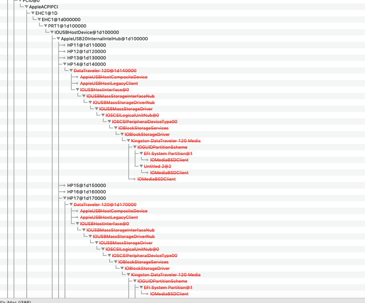This screenshot has height=303, width=365.
Task: Select AppleUSBHostLegacyClient in the HP17 subtree
Action: pos(109,217)
